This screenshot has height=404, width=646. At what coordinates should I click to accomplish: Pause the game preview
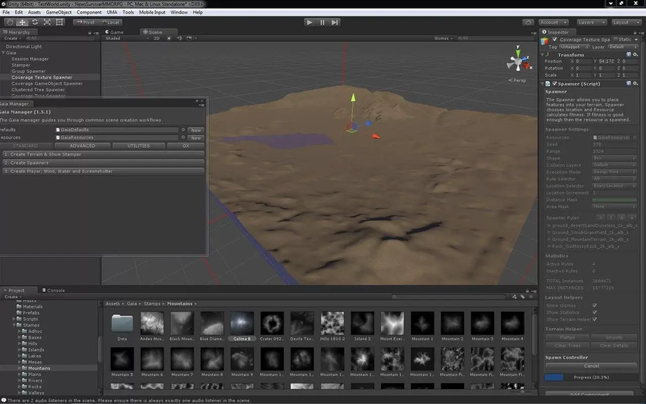pos(322,22)
